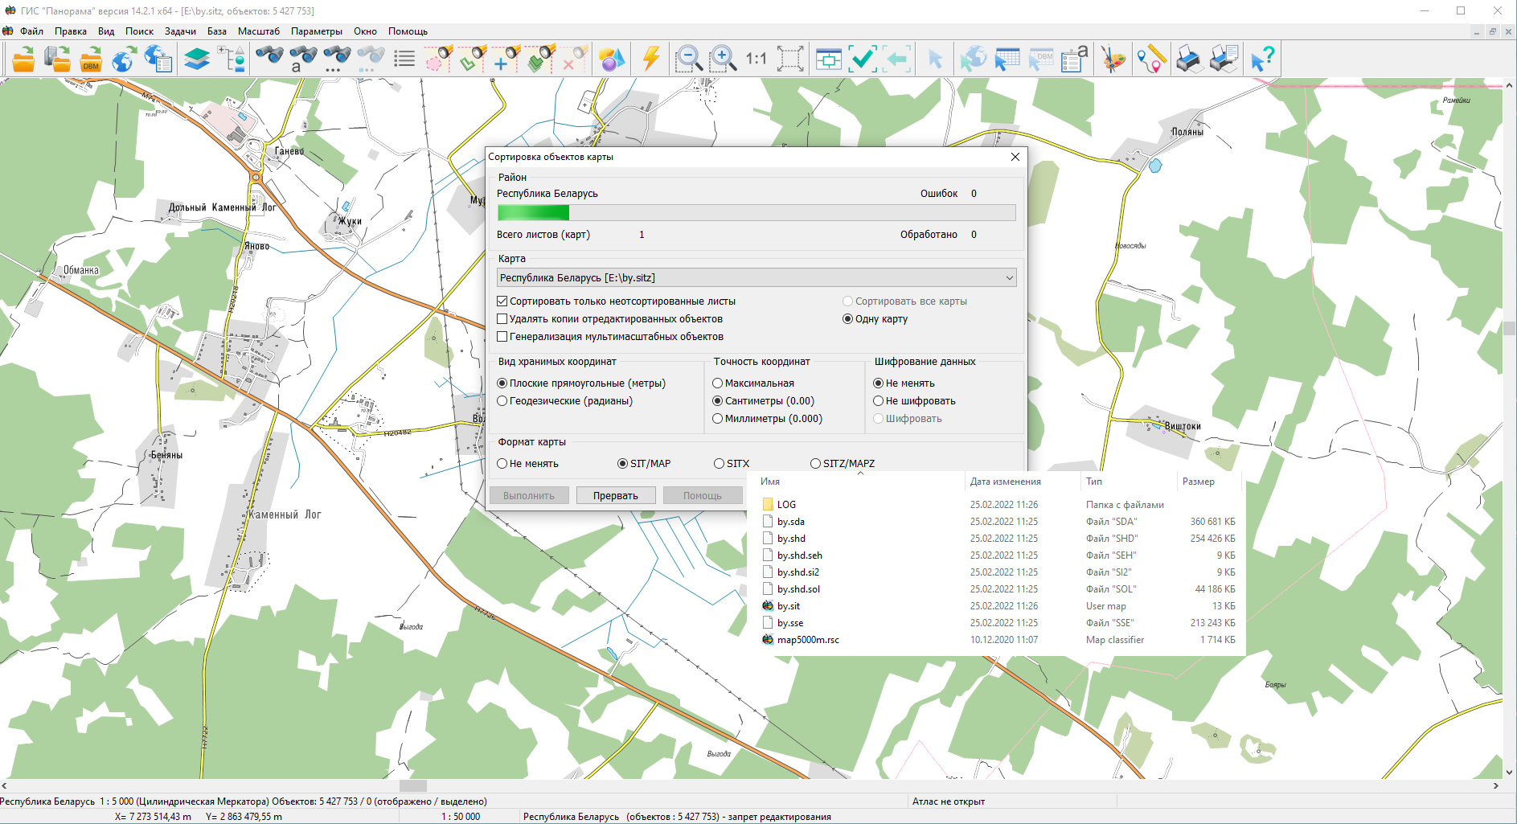Choose the SITX map format
This screenshot has height=824, width=1517.
[719, 464]
